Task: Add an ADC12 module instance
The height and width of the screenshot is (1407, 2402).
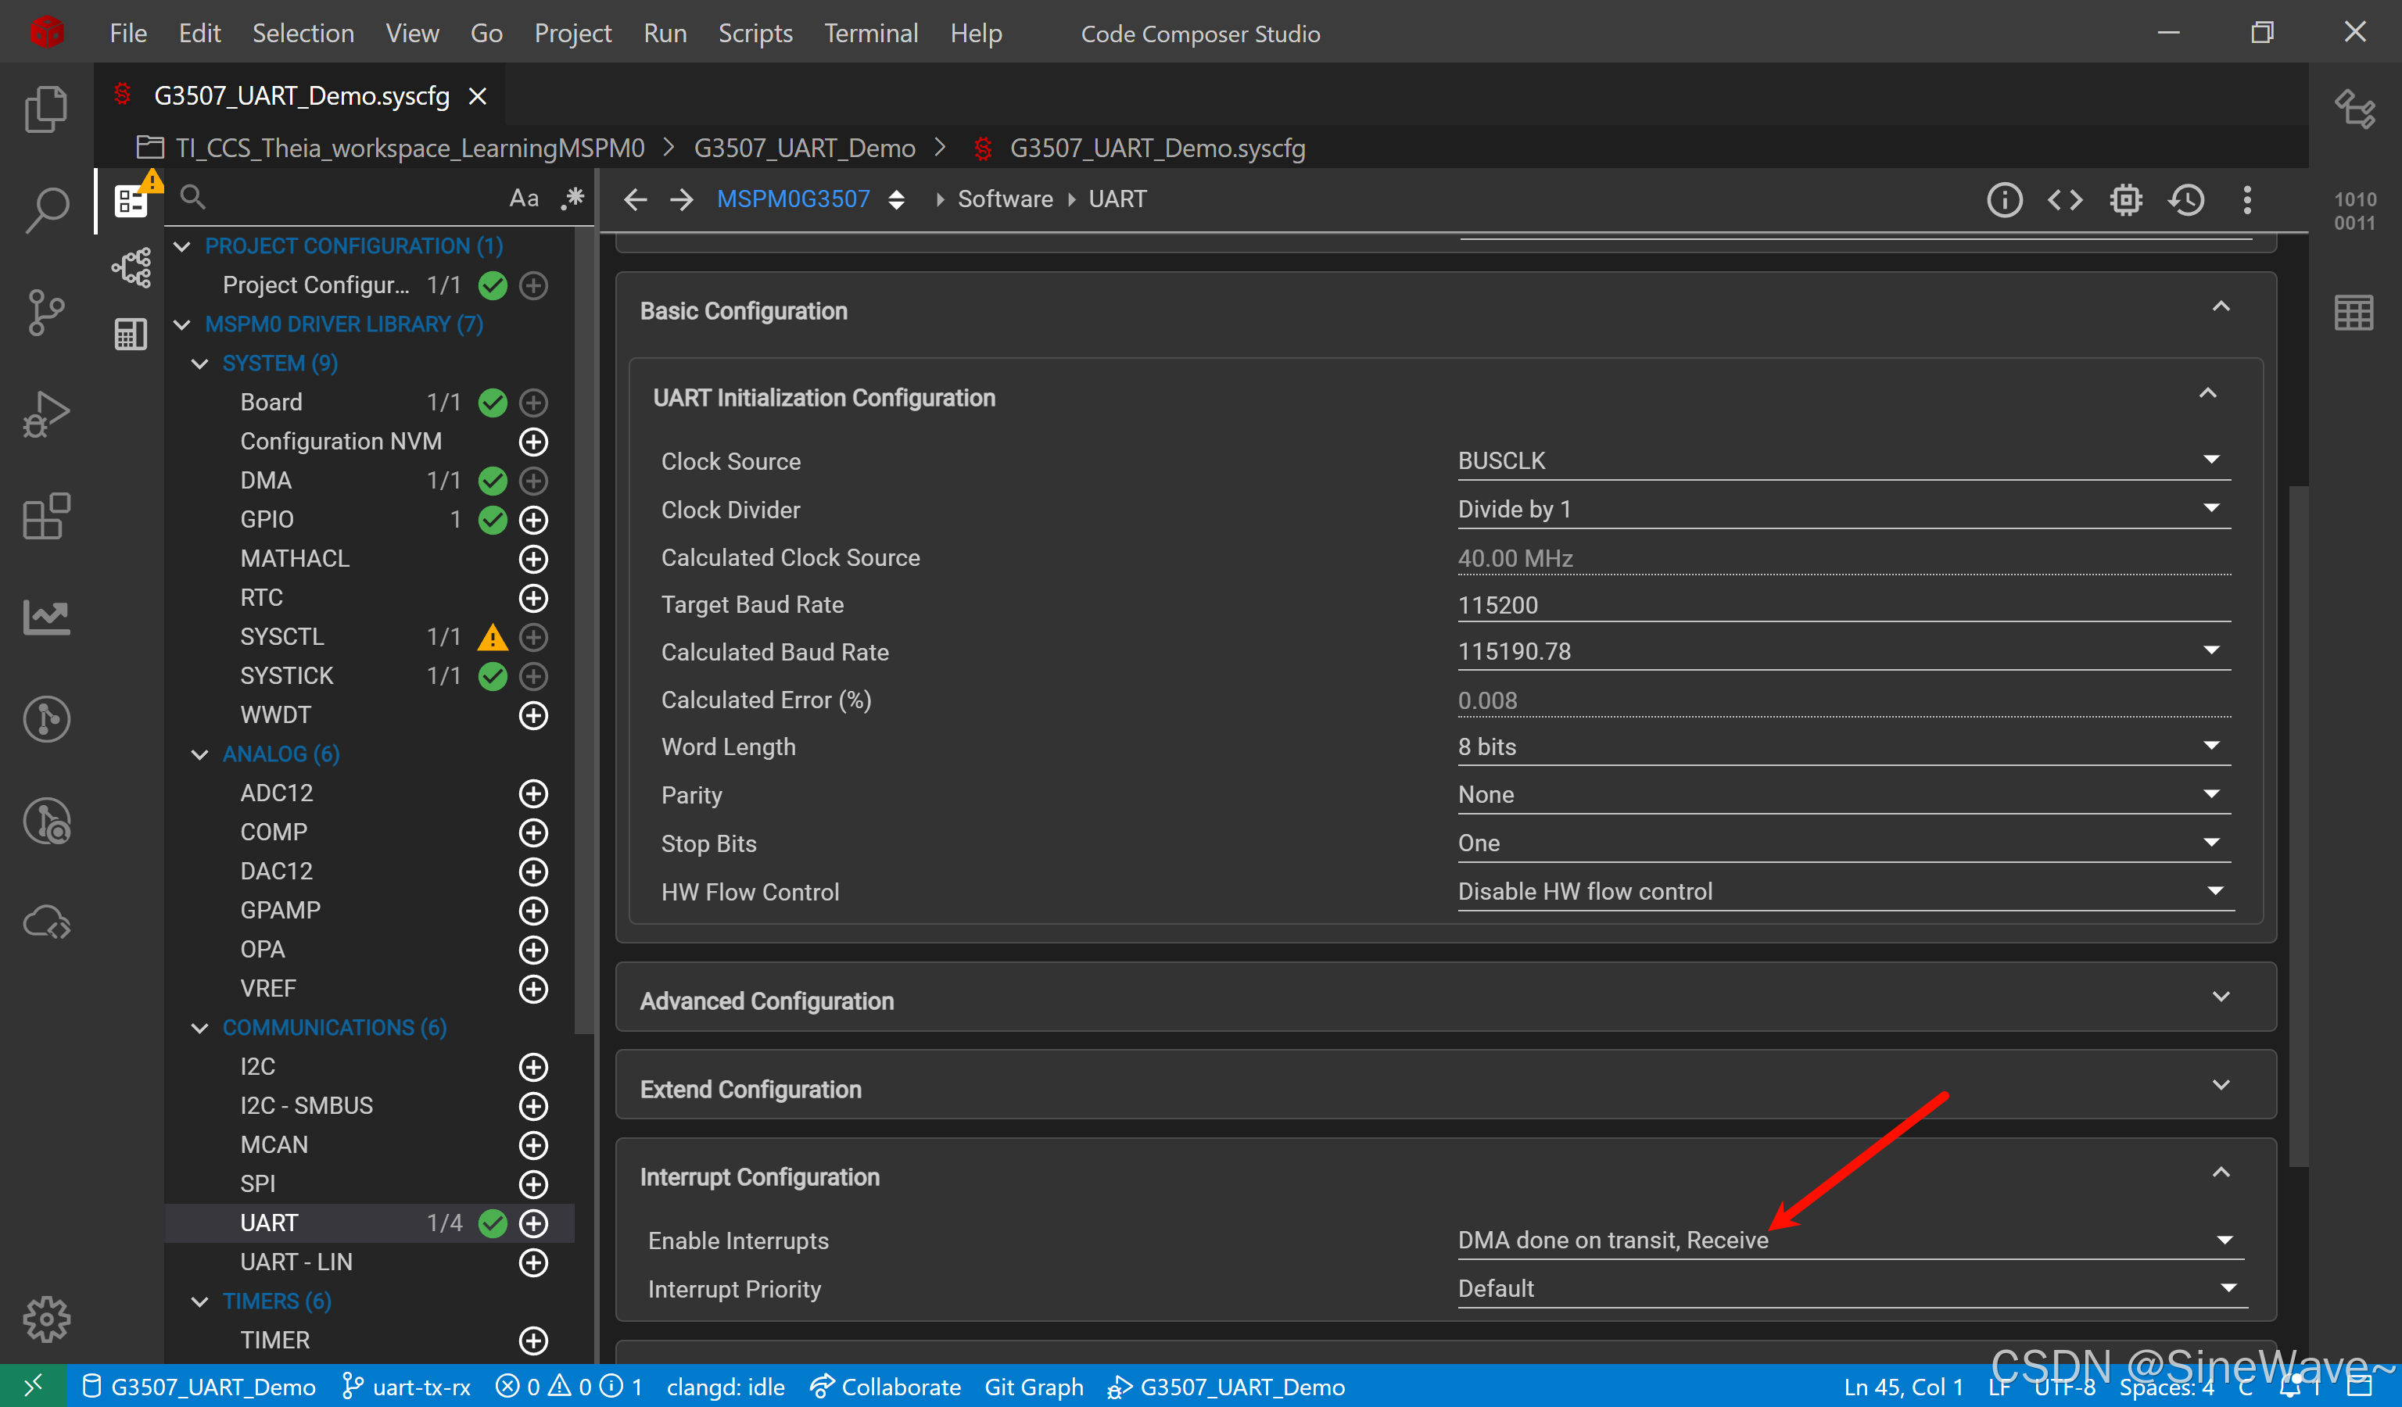Action: (x=532, y=793)
